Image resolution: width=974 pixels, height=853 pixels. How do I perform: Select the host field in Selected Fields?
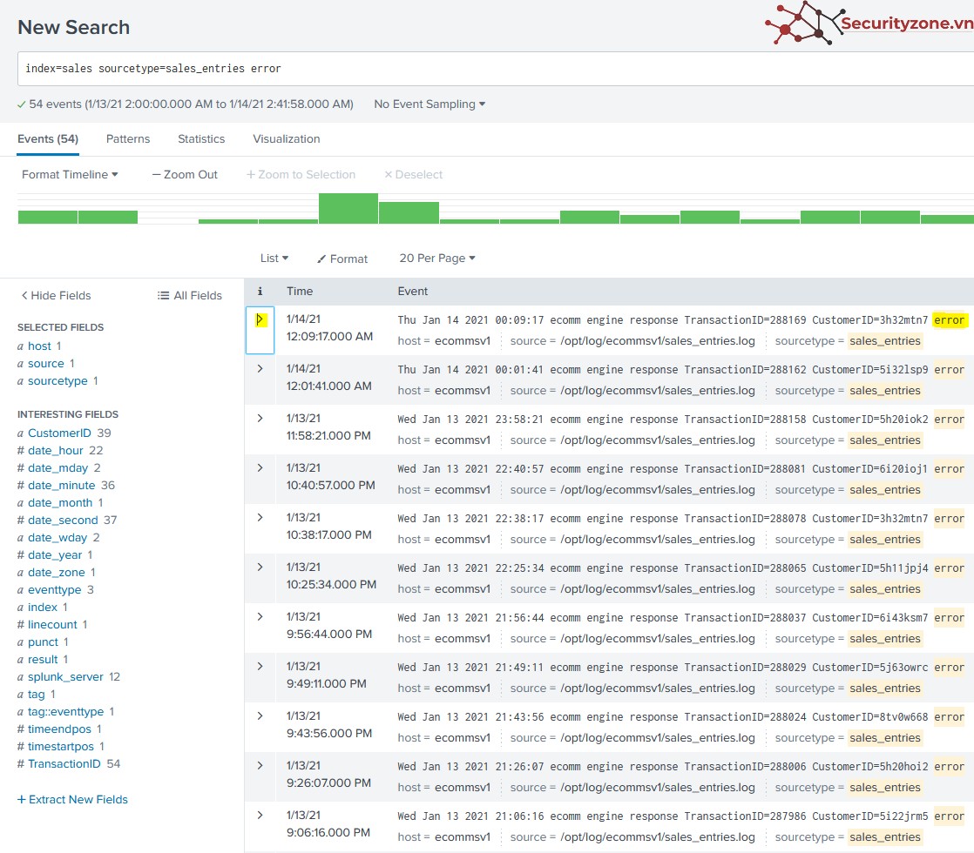[x=39, y=346]
